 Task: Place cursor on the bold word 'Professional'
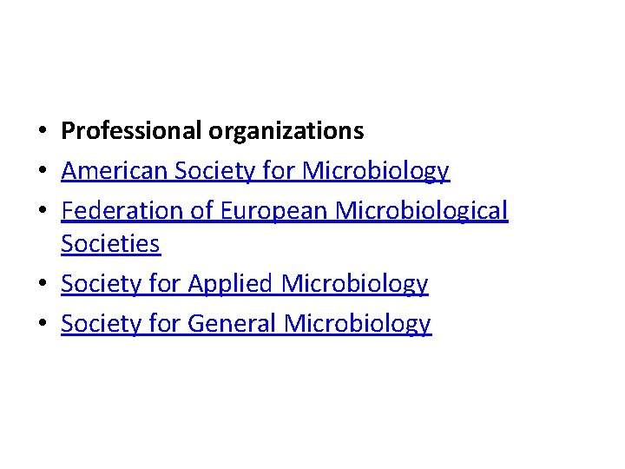[131, 130]
